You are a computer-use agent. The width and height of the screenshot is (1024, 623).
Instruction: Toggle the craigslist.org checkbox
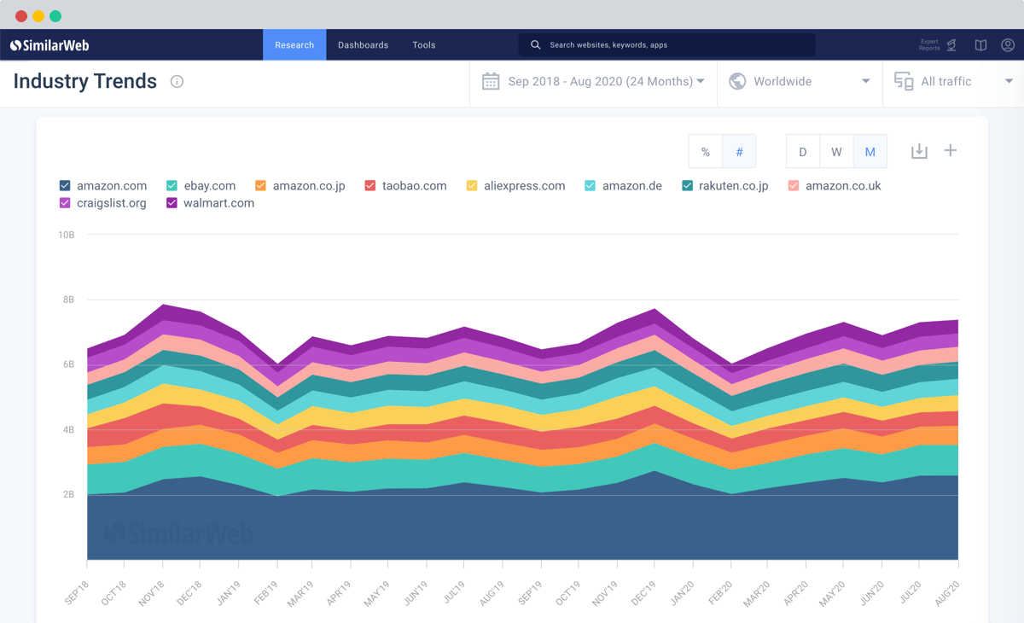(65, 203)
